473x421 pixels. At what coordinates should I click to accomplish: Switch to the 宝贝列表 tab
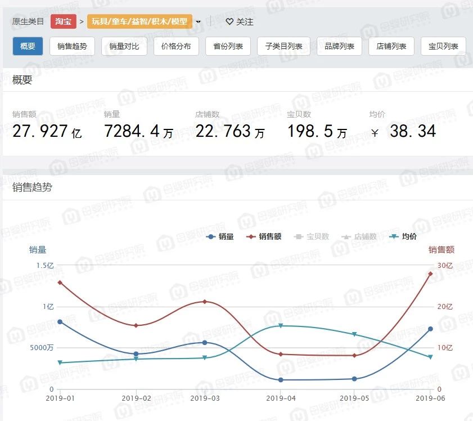(x=443, y=46)
